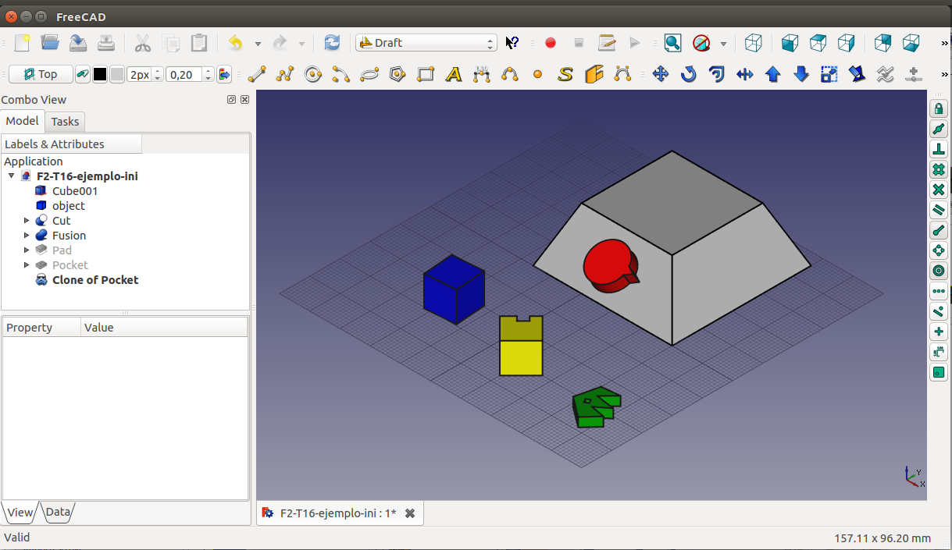The image size is (952, 550).
Task: Start macro recording with red button
Action: pos(551,43)
